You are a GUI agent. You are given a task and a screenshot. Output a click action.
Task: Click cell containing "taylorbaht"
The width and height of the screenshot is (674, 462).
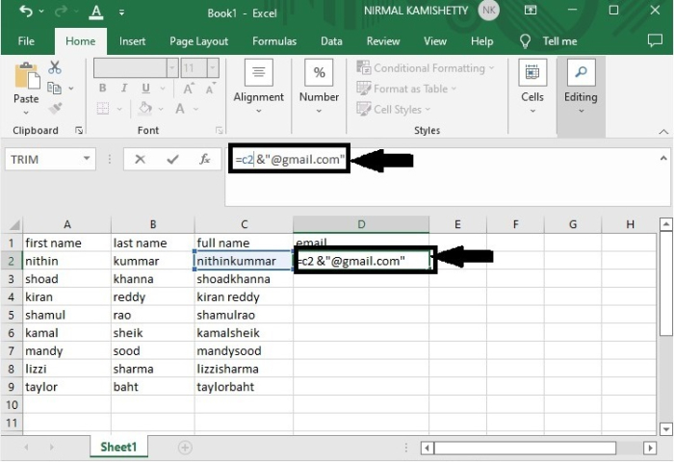tap(244, 387)
